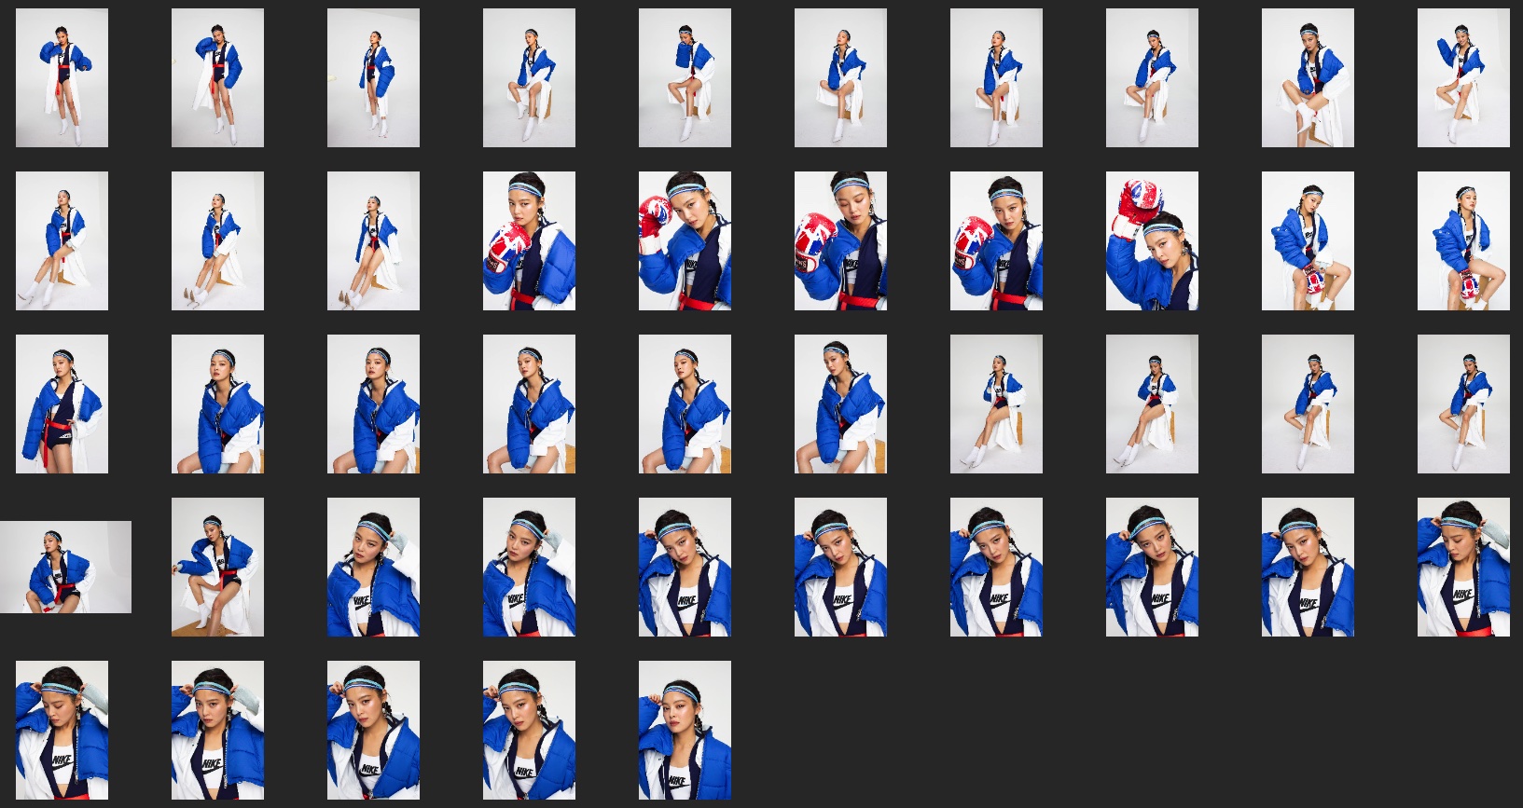Image resolution: width=1523 pixels, height=808 pixels.
Task: Click the third thumbnail in the third row
Action: pyautogui.click(x=373, y=404)
